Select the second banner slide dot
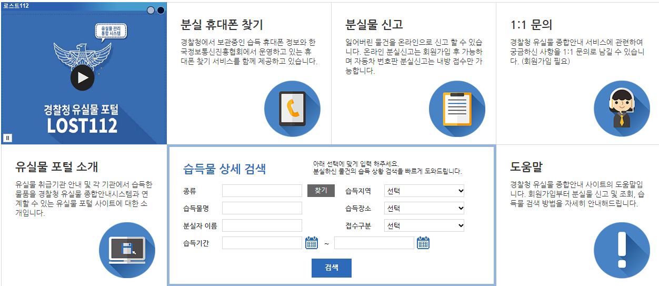Image resolution: width=659 pixels, height=286 pixels. tap(161, 10)
